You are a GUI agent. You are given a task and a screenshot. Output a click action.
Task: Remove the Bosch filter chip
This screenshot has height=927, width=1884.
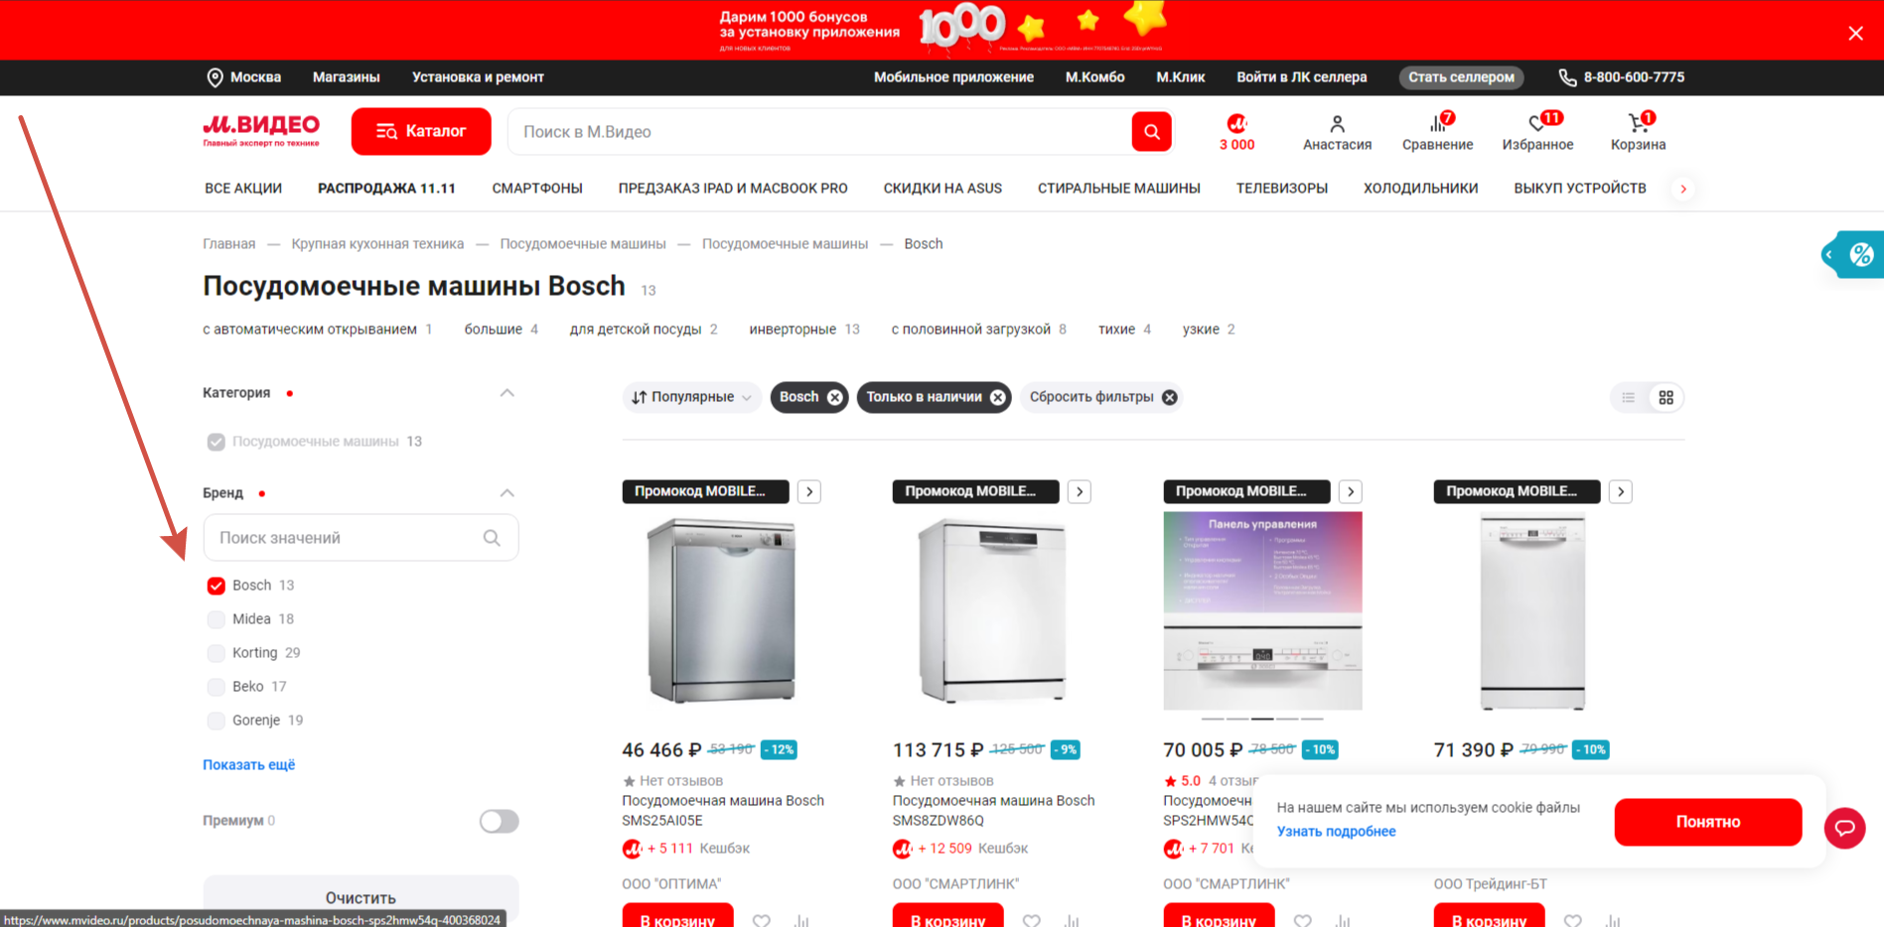coord(834,397)
